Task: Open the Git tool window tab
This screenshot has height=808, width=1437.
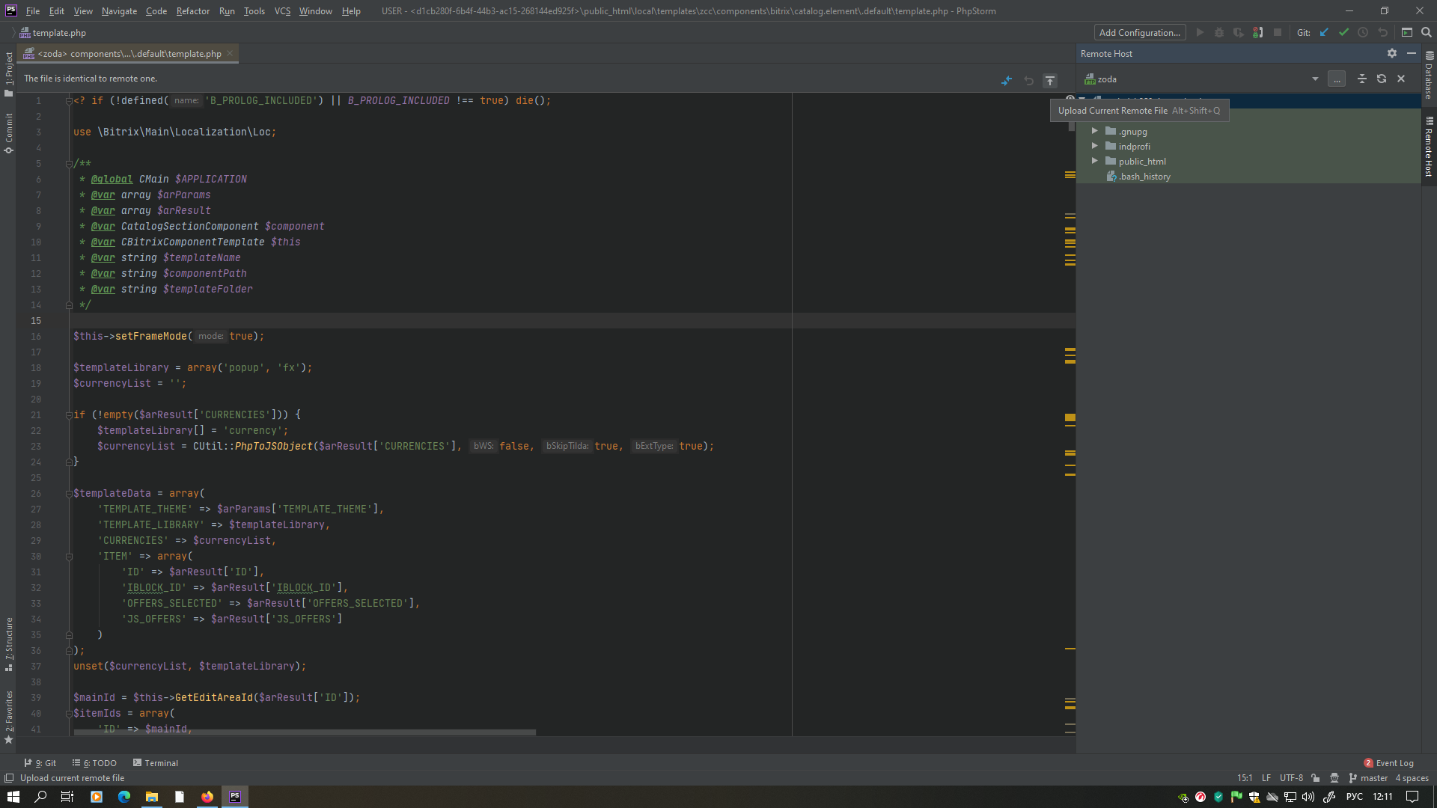Action: [40, 763]
